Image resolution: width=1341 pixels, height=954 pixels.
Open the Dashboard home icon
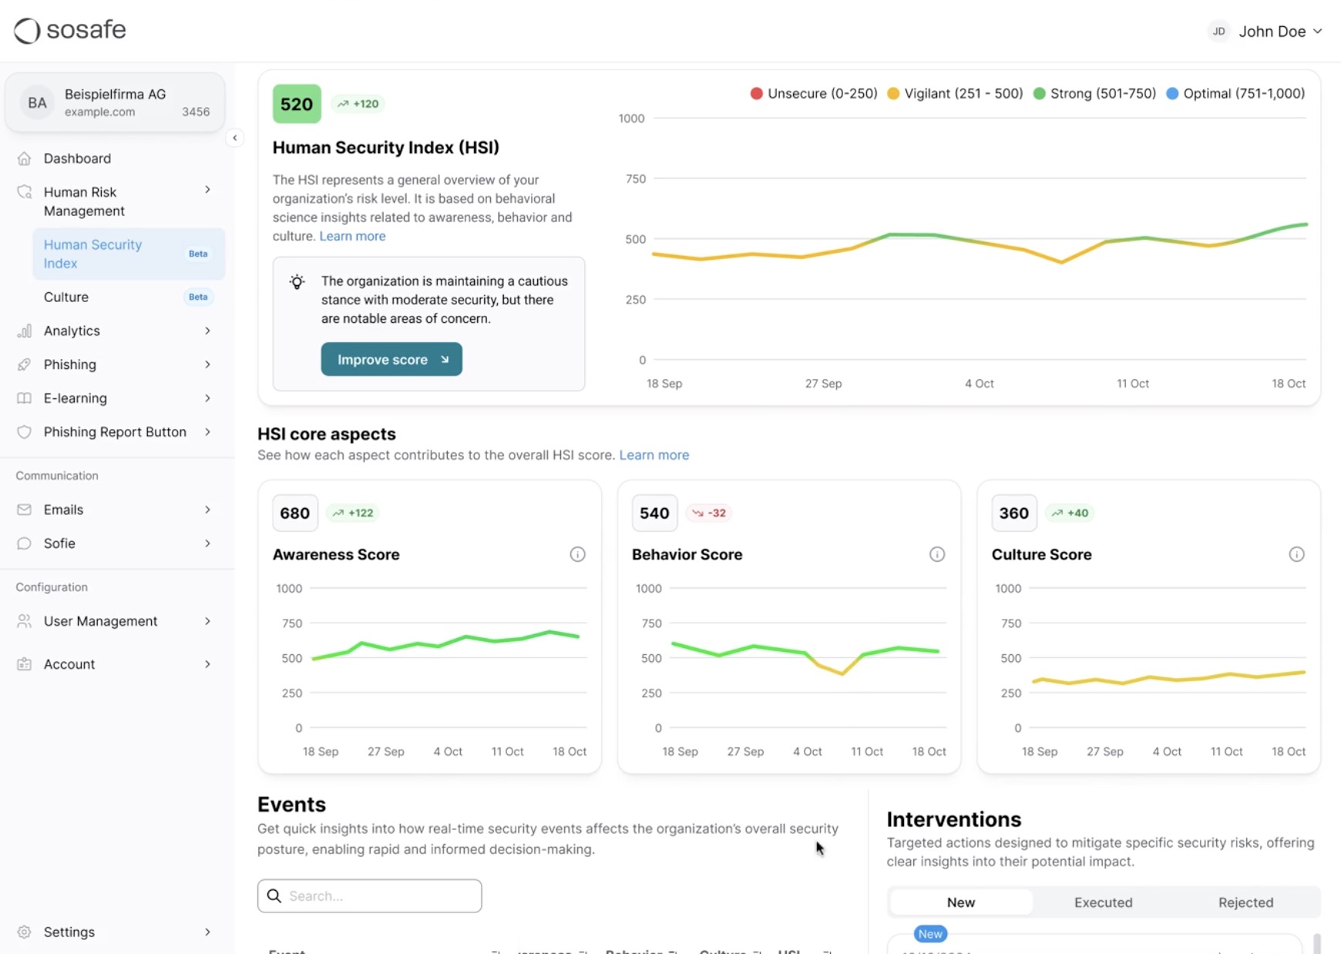pyautogui.click(x=25, y=158)
